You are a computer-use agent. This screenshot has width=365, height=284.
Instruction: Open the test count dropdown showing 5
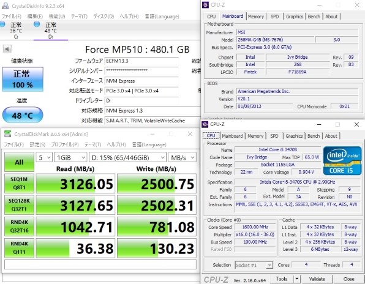[x=44, y=157]
